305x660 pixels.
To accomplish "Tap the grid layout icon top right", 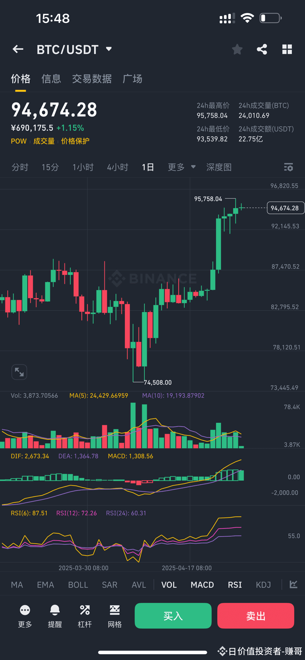I will [287, 49].
